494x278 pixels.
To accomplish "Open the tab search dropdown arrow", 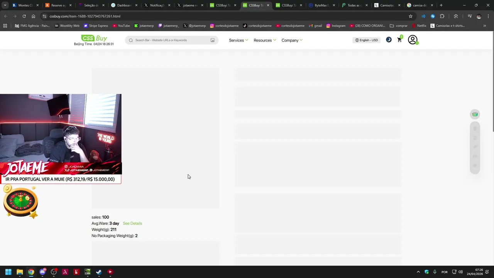I will 5,5.
